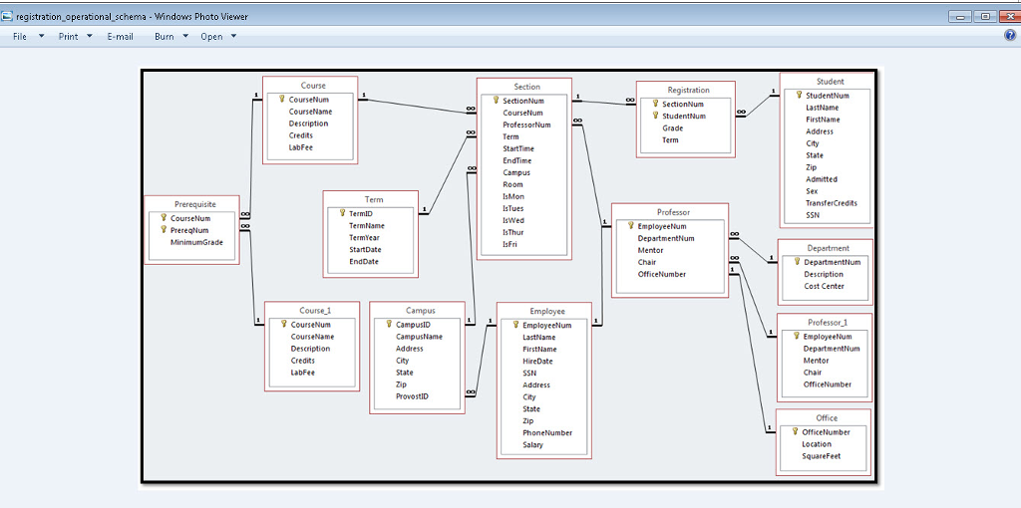
Task: Maximize the Photo Viewer window
Action: tap(984, 16)
